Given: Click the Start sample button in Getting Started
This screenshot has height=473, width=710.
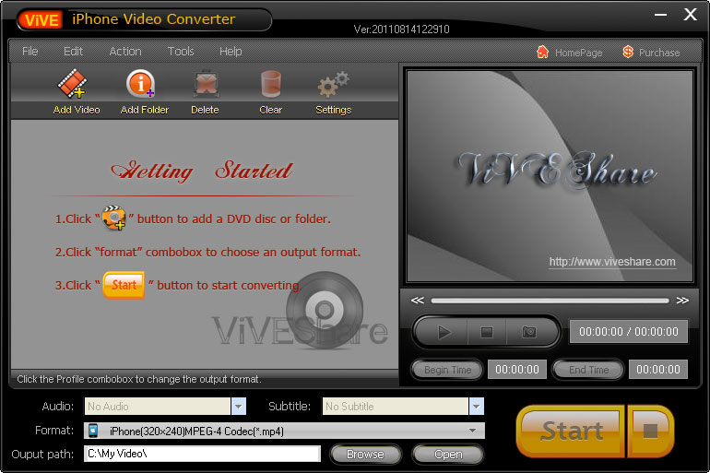Looking at the screenshot, I should 124,285.
